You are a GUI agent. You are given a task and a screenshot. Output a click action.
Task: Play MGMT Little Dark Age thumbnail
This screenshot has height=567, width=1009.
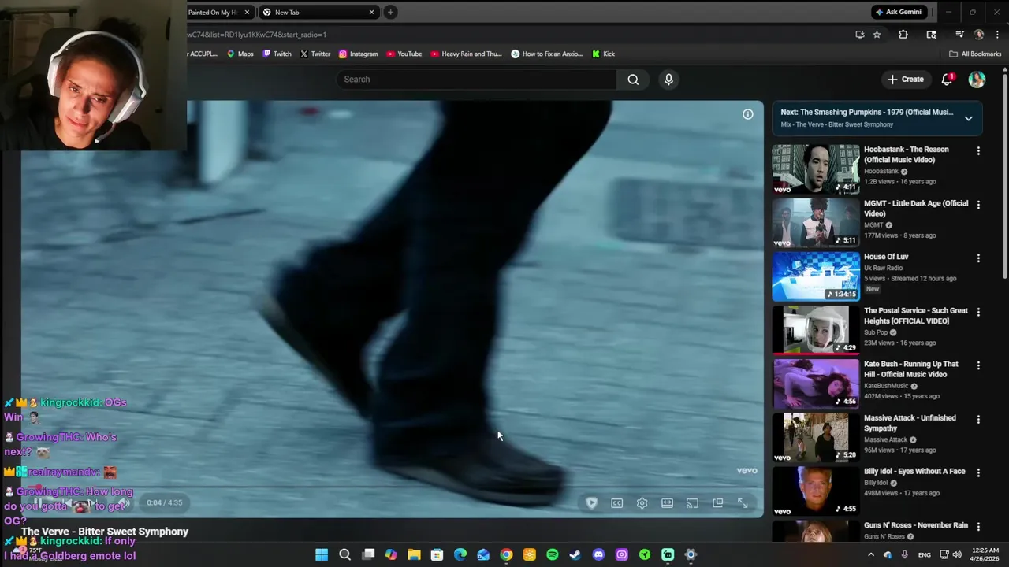tap(816, 222)
